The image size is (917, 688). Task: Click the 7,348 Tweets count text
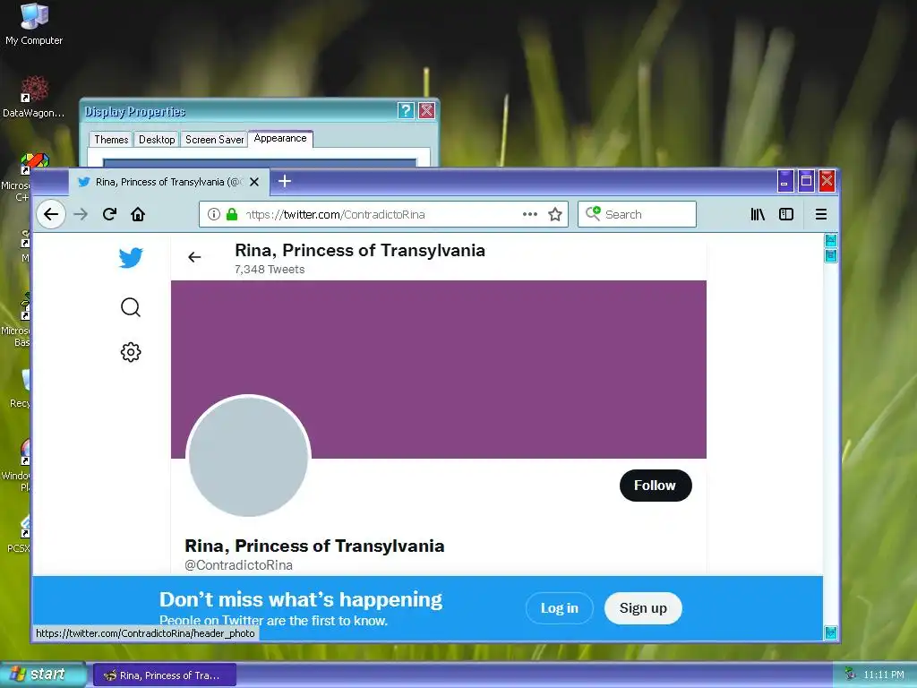270,269
